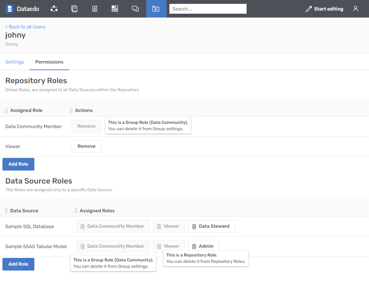Click the trash icon on Data Steward role
369x293 pixels.
(194, 226)
